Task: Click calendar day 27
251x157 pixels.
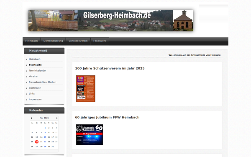Action: click(37, 147)
